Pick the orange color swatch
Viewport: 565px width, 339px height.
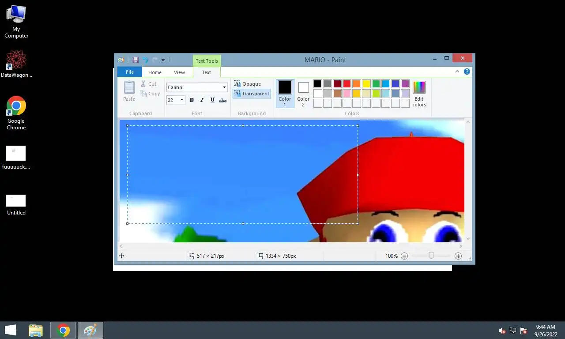point(357,84)
